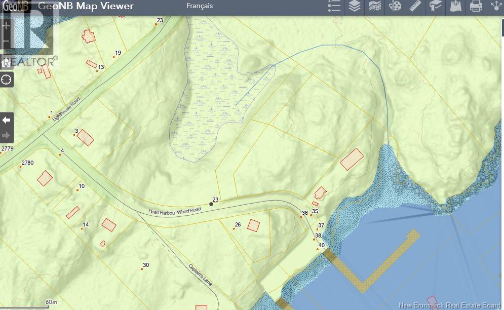Click the Print icon
Image resolution: width=504 pixels, height=310 pixels.
476,6
